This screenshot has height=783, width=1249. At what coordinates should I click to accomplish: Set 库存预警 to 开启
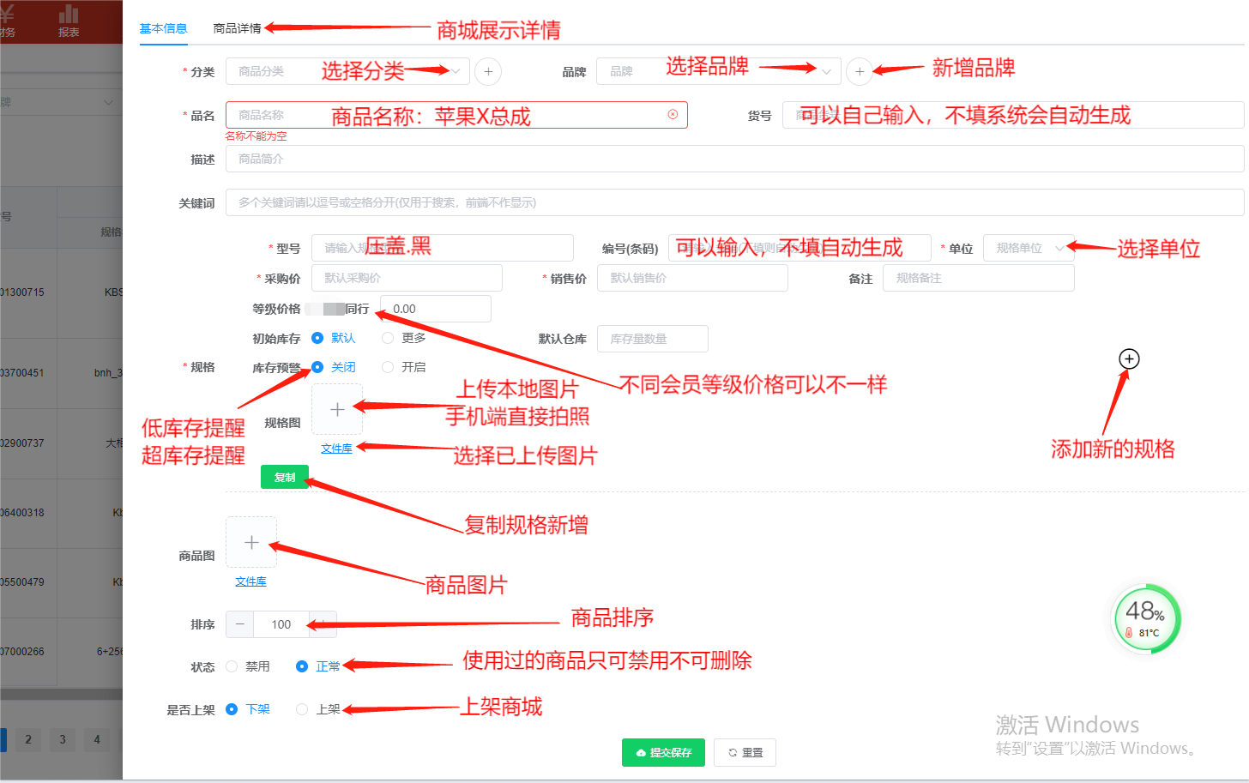pos(404,367)
